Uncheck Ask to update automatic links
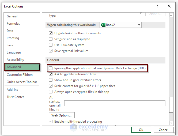 point(51,74)
